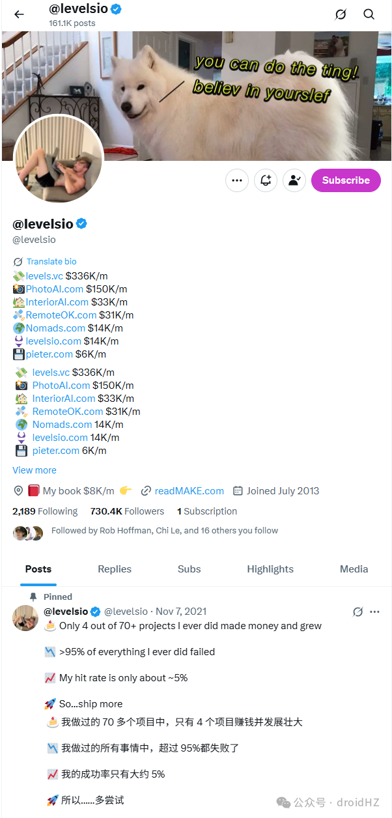Viewport: 392px width, 818px height.
Task: View the 2,189 Following list
Action: 45,511
